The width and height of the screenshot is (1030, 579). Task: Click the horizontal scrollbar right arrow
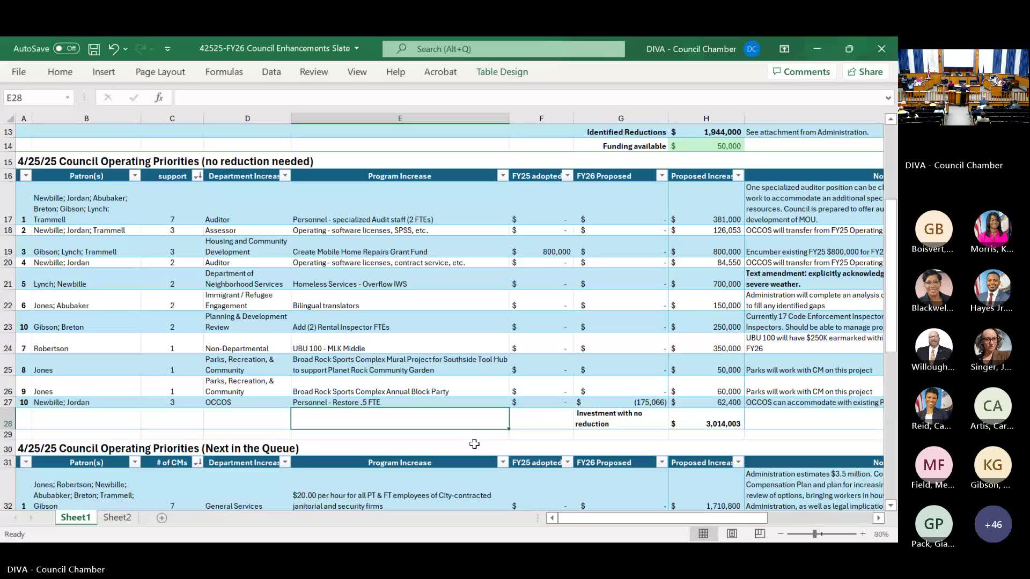pos(878,518)
